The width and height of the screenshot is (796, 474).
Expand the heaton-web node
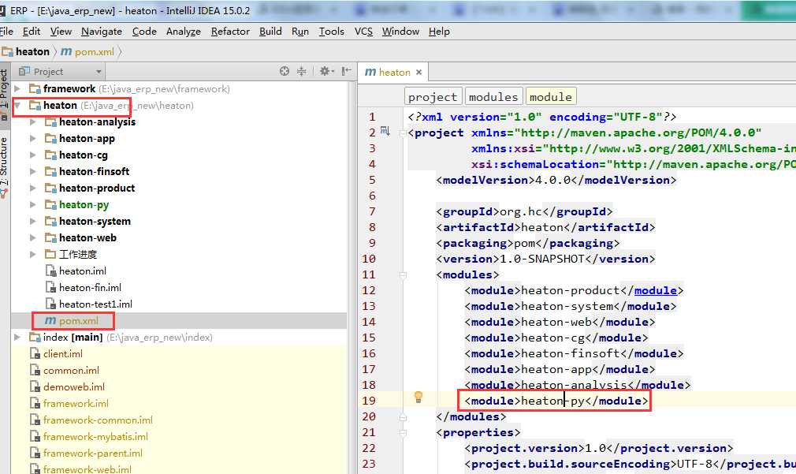pyautogui.click(x=33, y=237)
